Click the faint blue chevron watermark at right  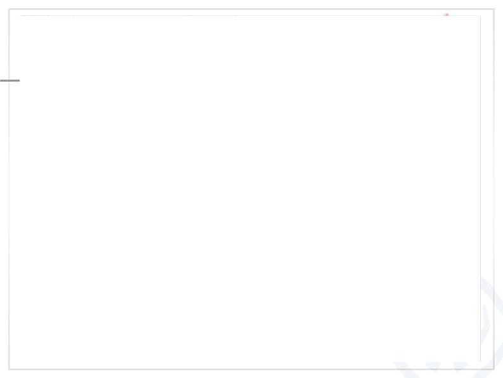pos(487,324)
